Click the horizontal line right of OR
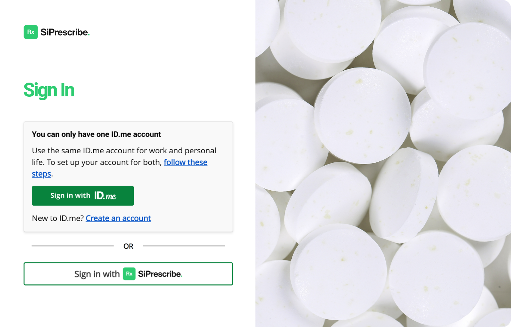Image resolution: width=511 pixels, height=327 pixels. coord(184,246)
